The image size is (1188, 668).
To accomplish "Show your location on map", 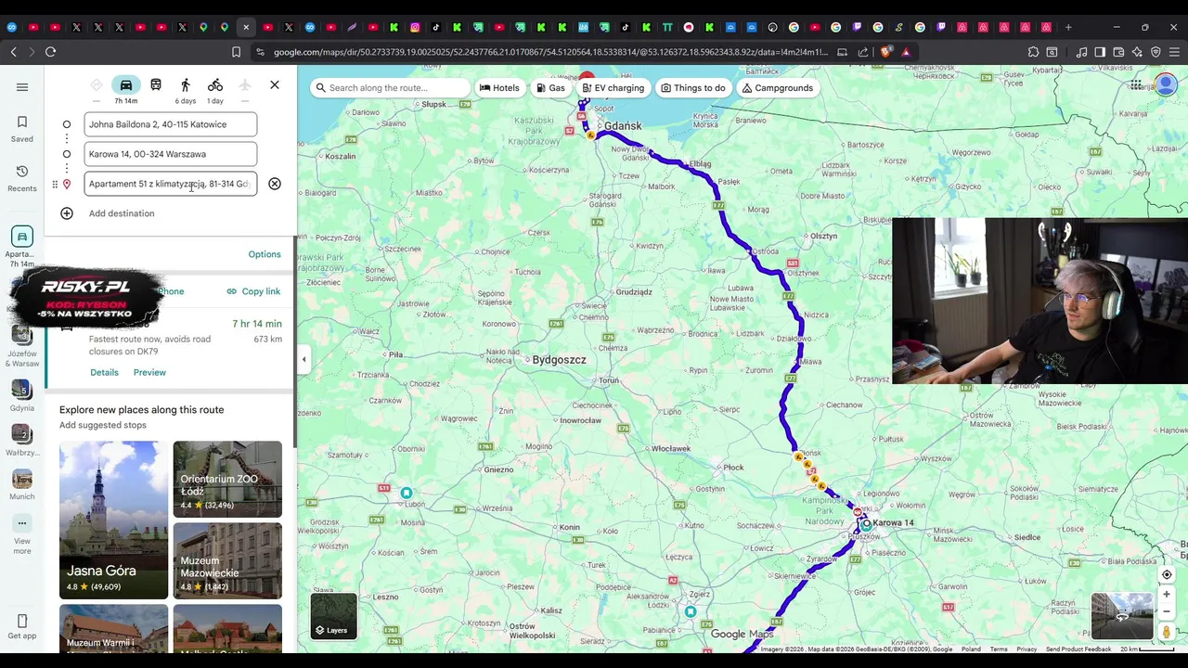I will tap(1167, 574).
